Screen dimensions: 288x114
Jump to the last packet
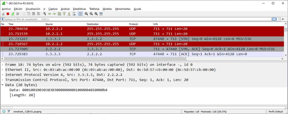click(69, 14)
